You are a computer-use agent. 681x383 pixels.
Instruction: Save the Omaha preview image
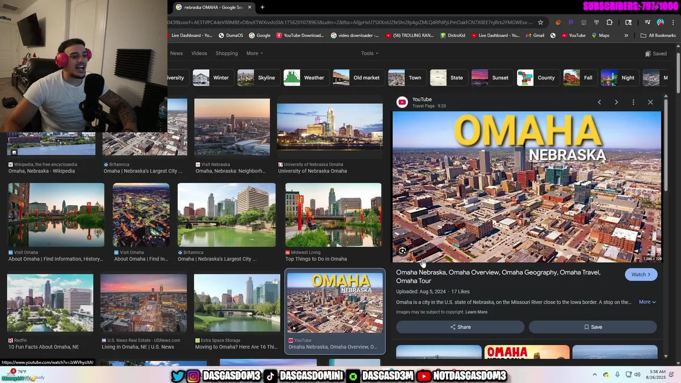[x=593, y=327]
